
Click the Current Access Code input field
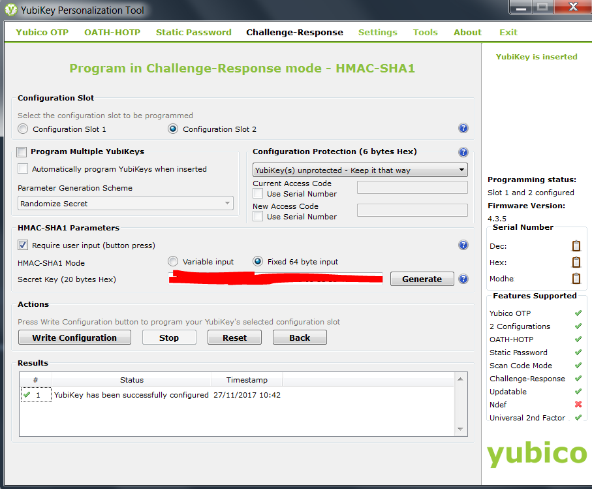(413, 187)
